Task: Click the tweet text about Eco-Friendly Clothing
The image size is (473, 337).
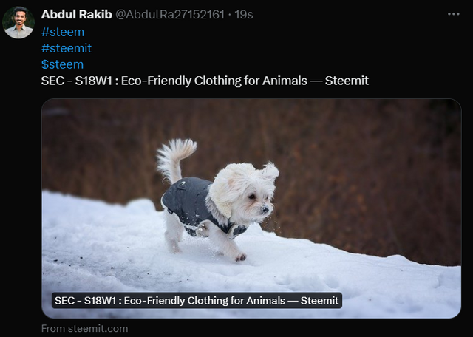Action: click(x=205, y=81)
